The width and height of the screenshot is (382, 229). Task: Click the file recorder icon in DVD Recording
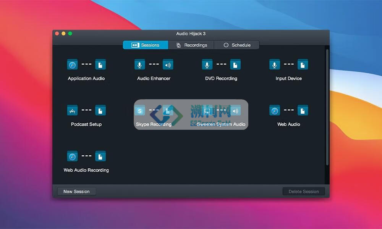coord(235,65)
